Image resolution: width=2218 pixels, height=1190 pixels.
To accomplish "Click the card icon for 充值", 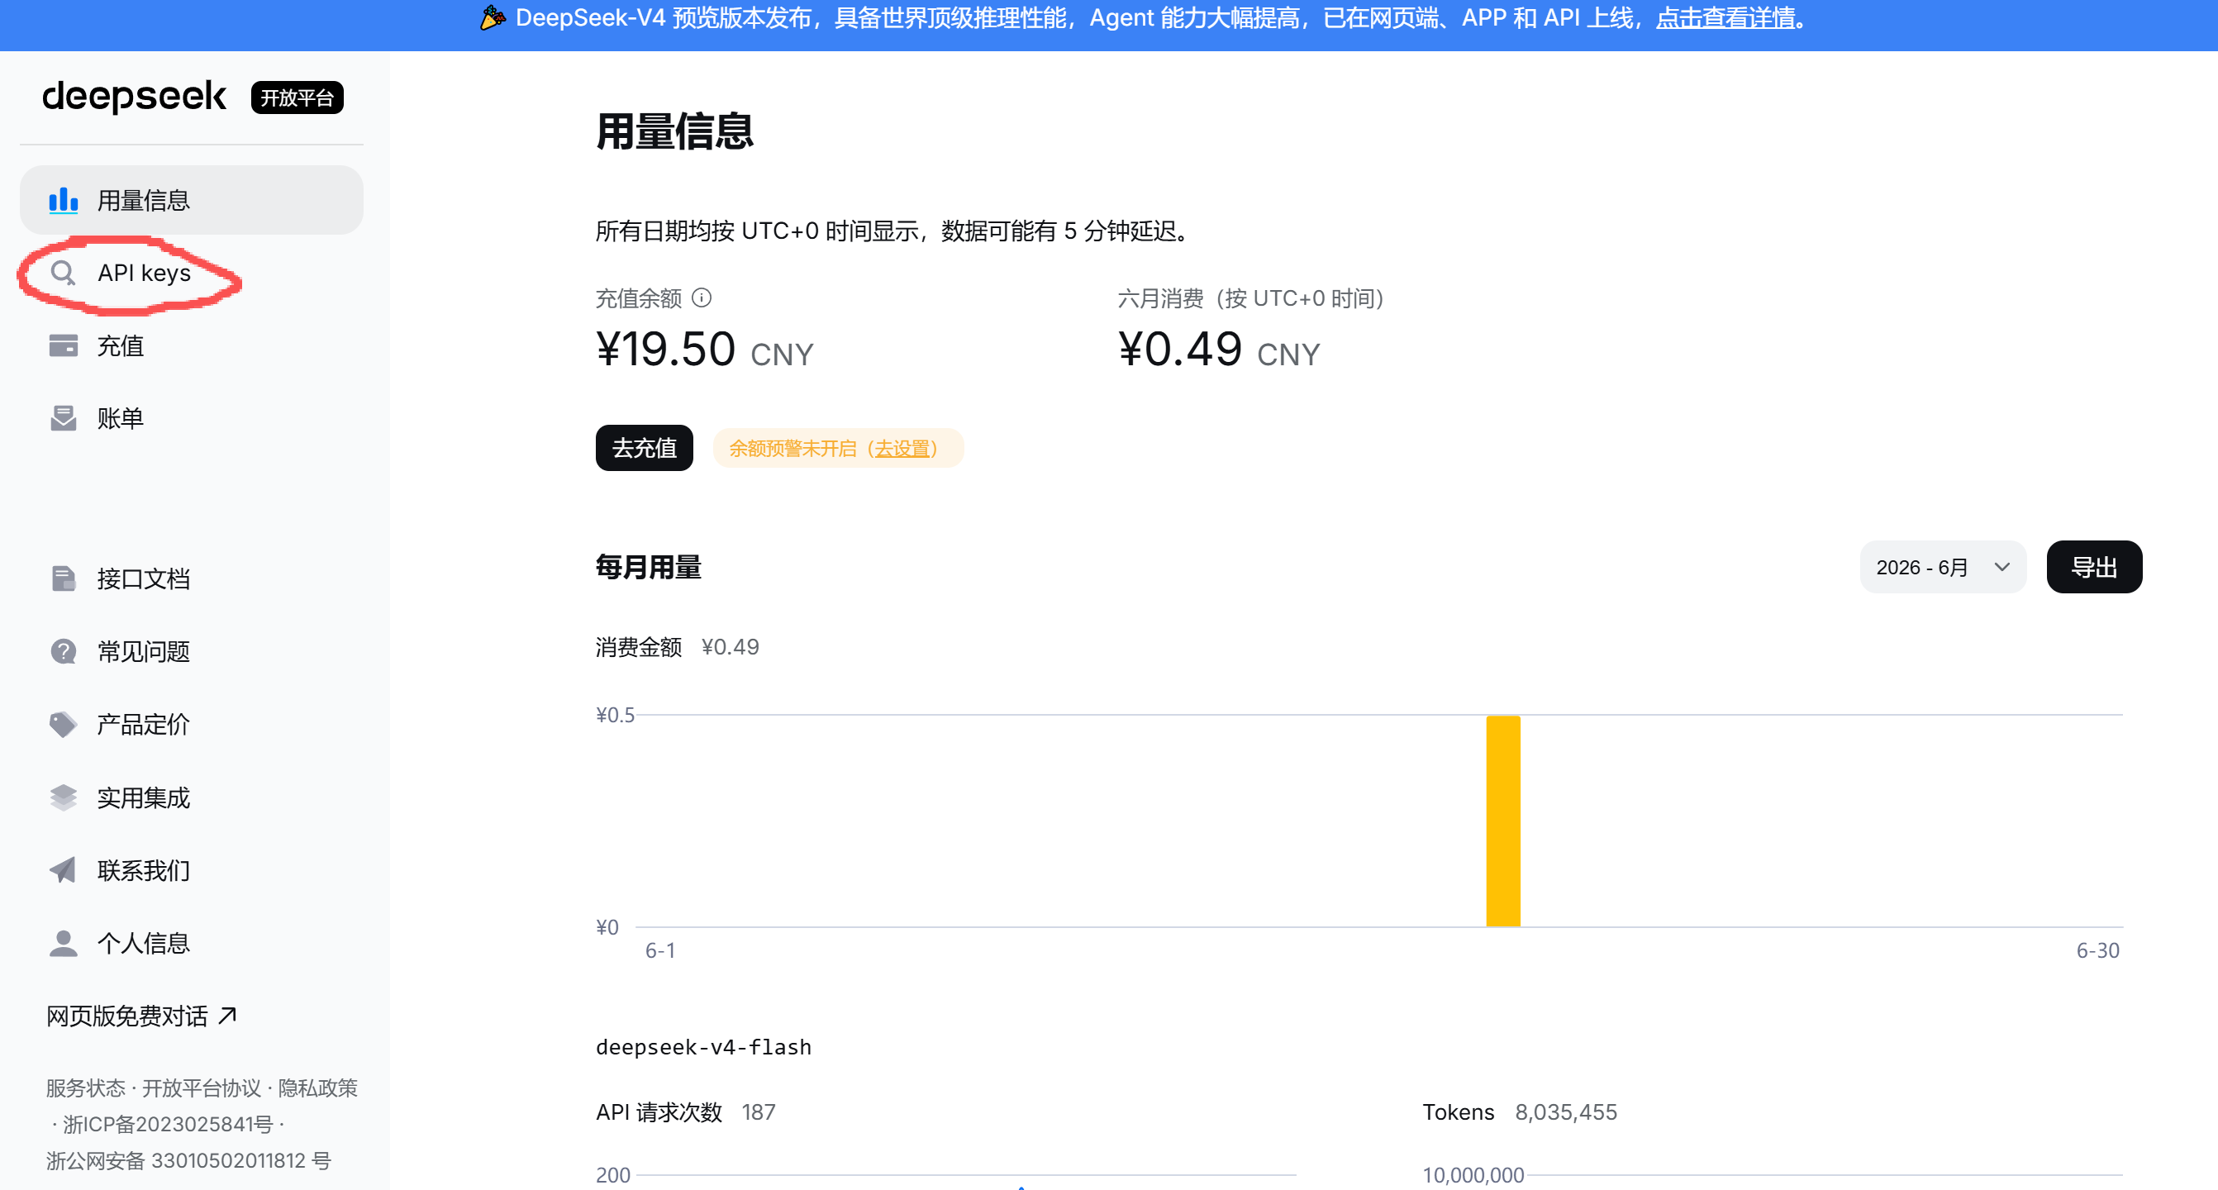I will pyautogui.click(x=63, y=345).
